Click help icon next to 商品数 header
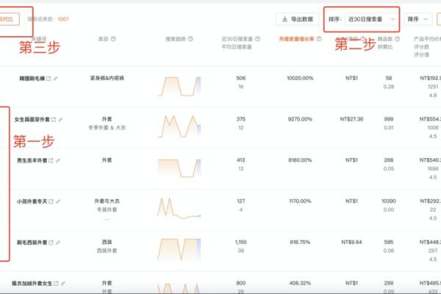The image size is (441, 294). point(397,39)
